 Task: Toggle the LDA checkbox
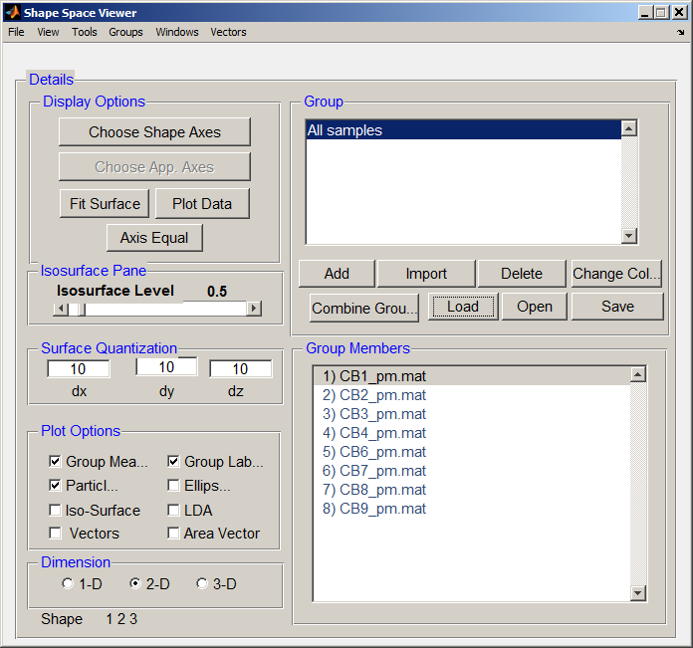tap(174, 511)
